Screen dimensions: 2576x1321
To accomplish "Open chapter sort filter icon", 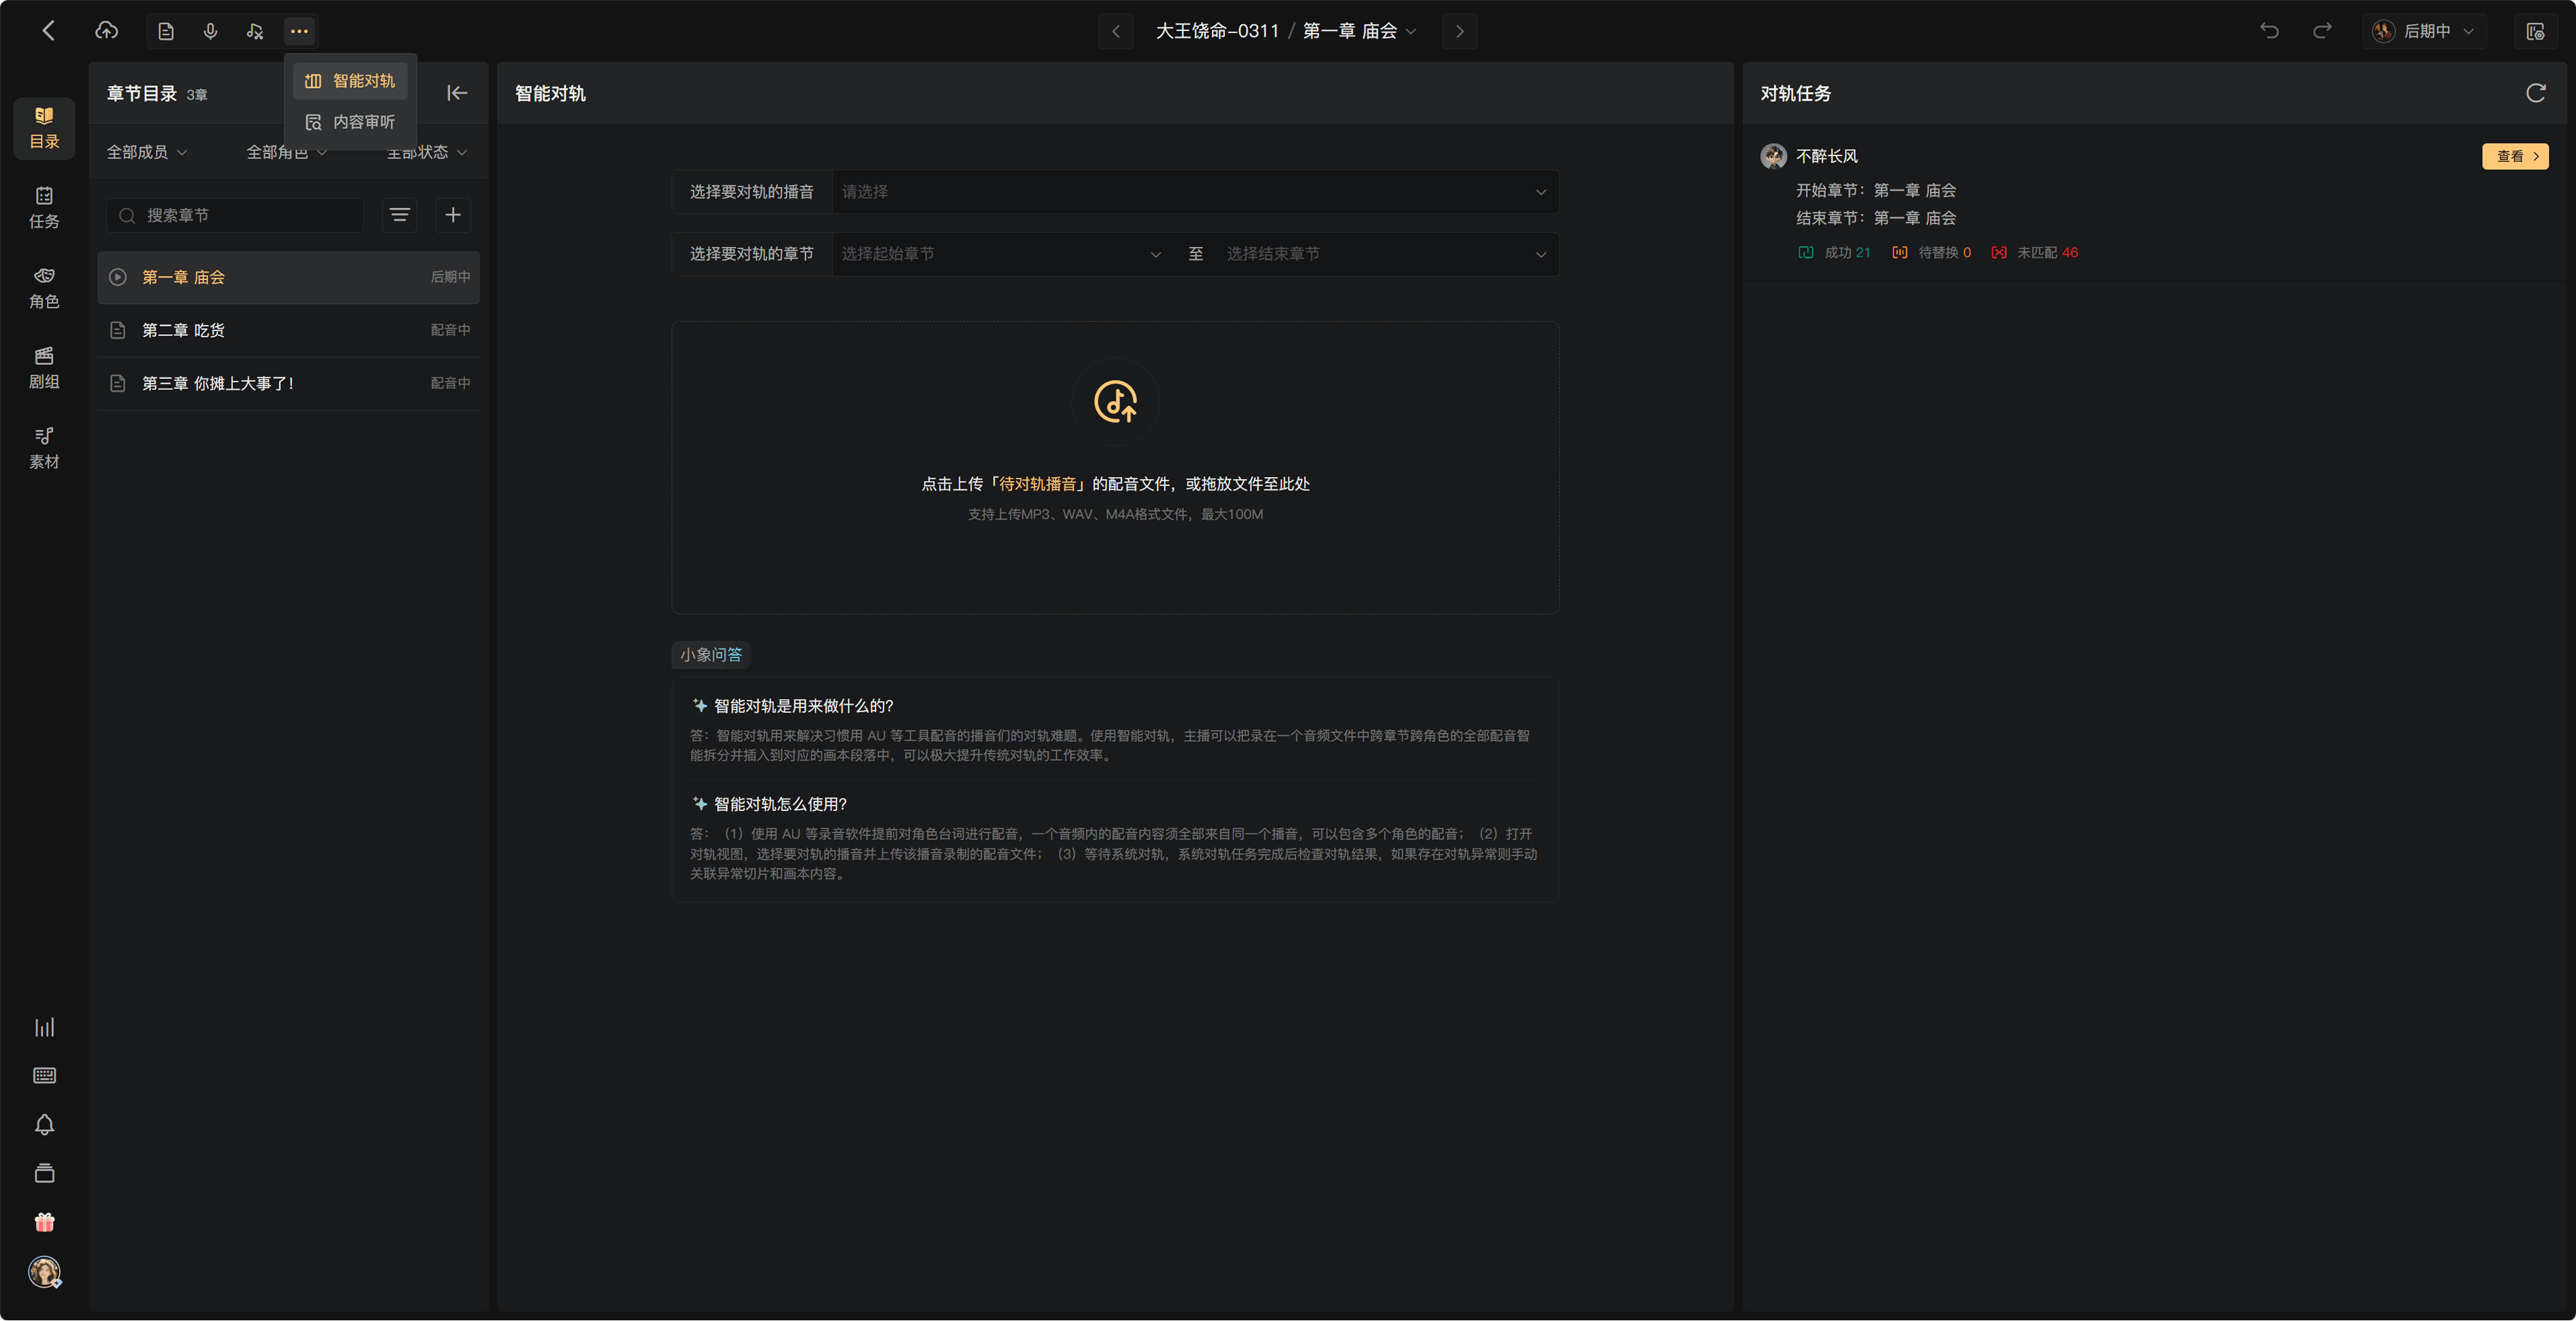I will coord(400,215).
